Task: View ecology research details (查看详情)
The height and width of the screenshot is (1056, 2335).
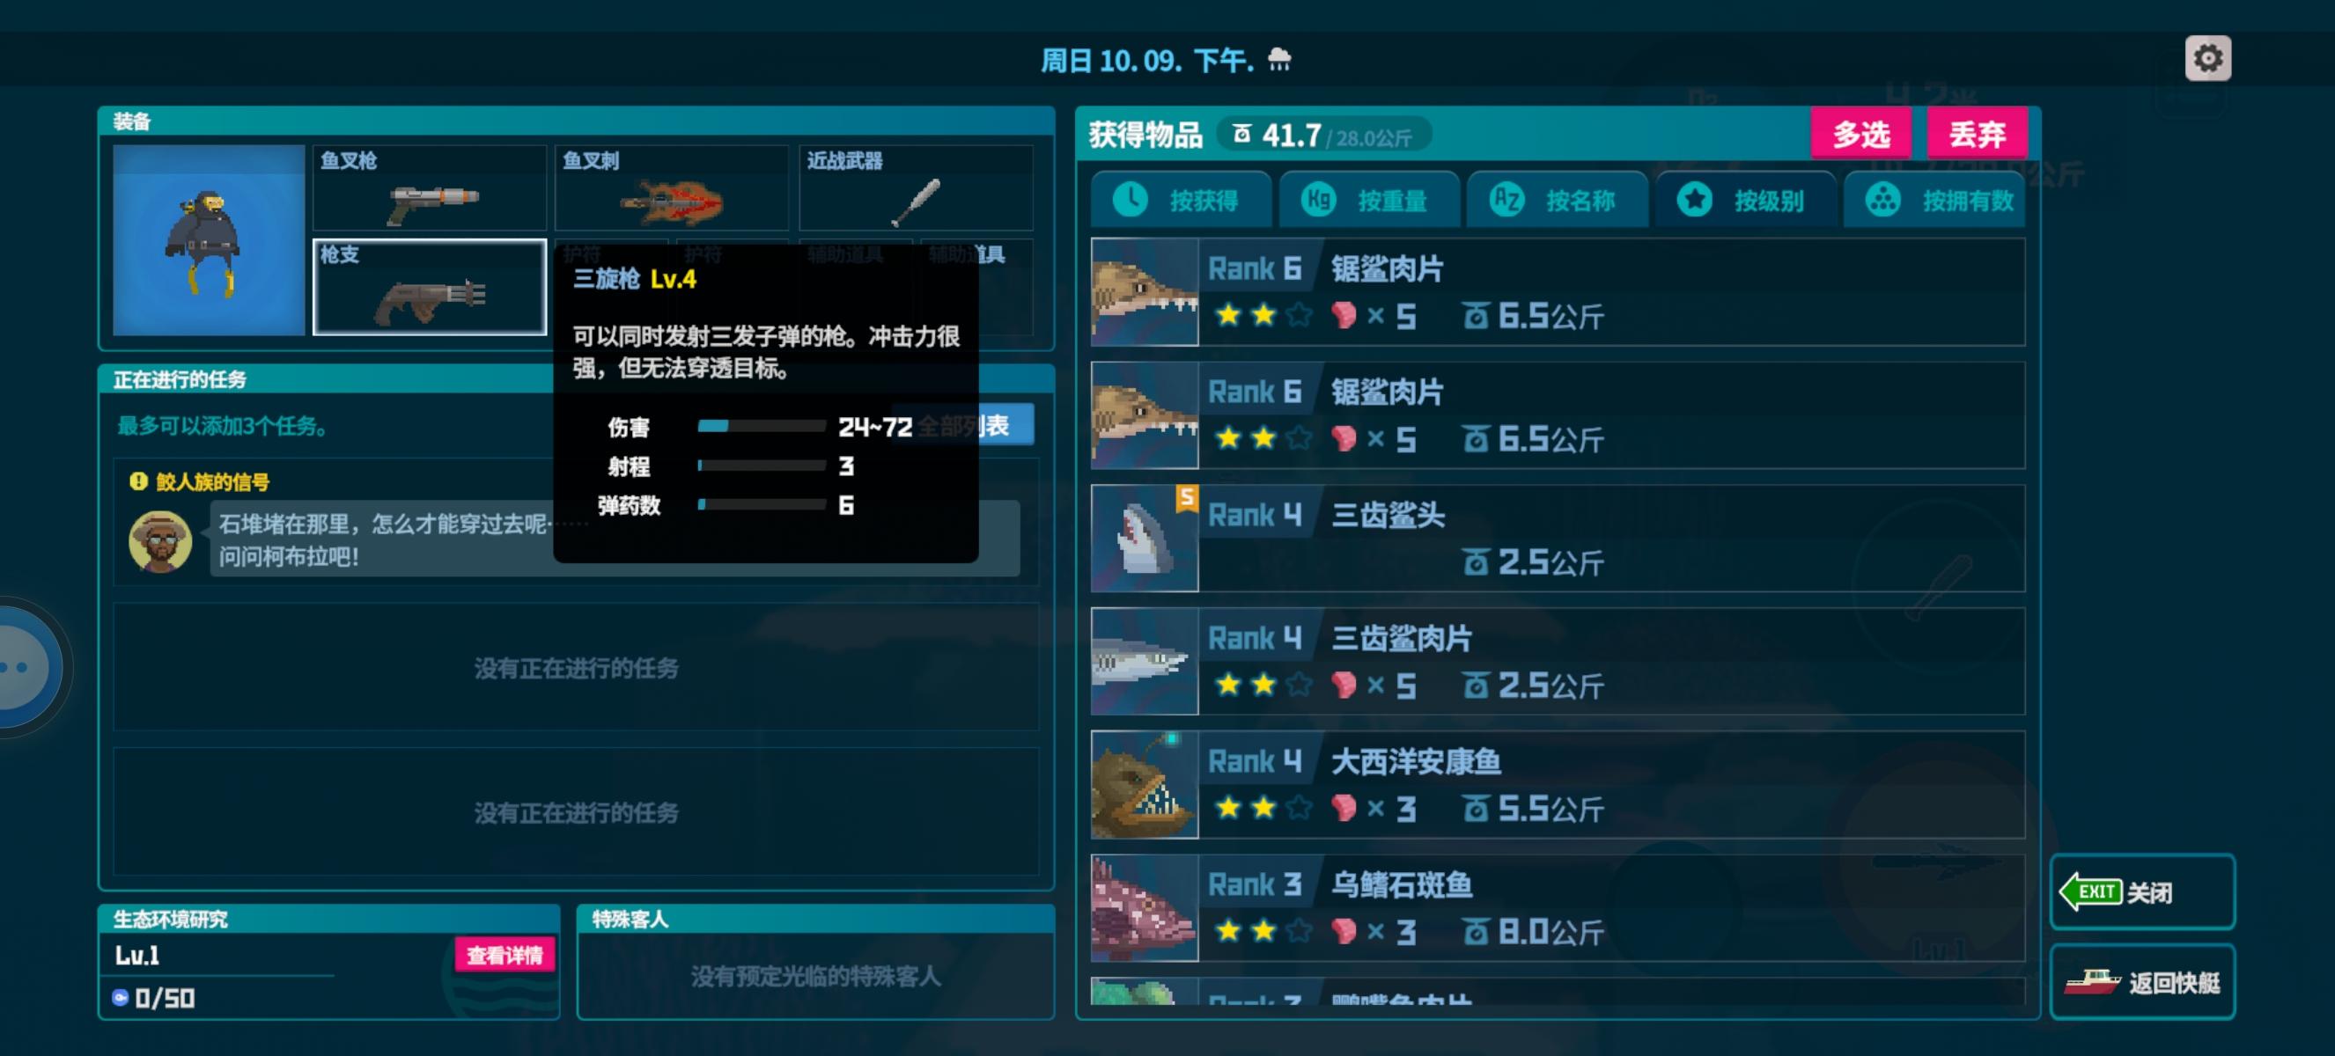Action: (505, 955)
